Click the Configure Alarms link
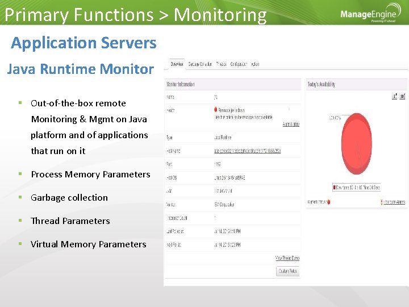Viewport: 409px width, 307px height. coord(394,202)
